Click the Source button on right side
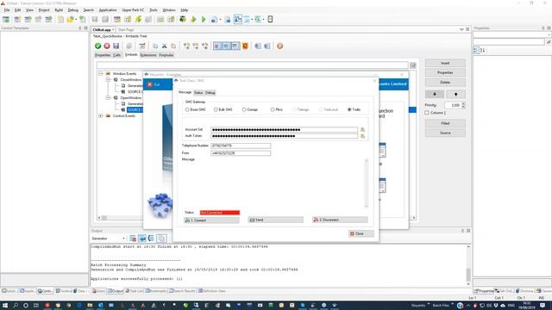The width and height of the screenshot is (552, 310). [x=445, y=133]
